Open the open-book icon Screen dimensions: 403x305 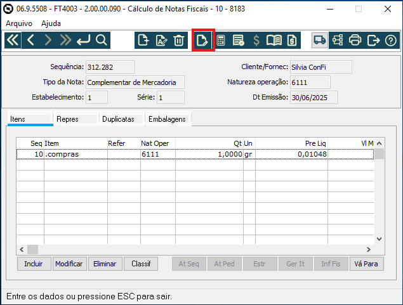tap(274, 41)
